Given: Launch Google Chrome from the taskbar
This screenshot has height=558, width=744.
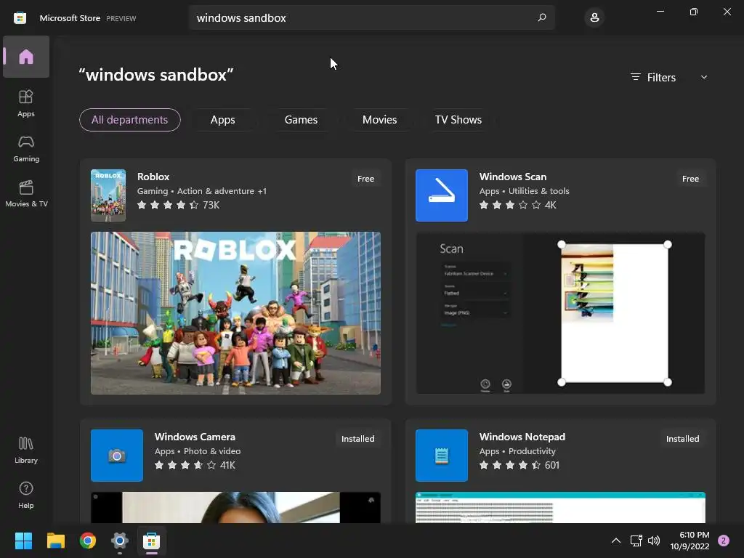Looking at the screenshot, I should [x=88, y=541].
